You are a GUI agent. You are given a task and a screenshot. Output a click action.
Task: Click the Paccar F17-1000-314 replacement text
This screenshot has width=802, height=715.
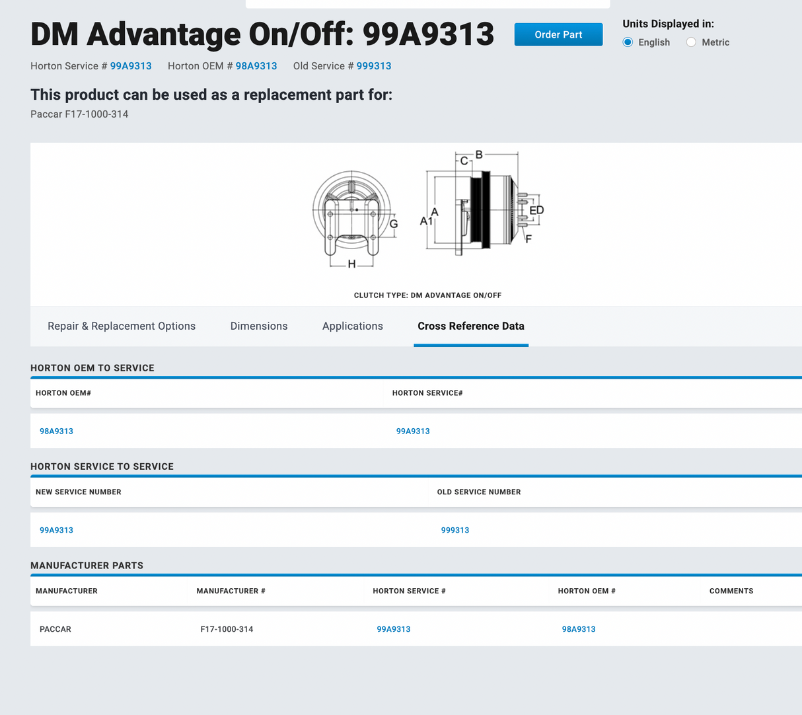click(x=79, y=114)
